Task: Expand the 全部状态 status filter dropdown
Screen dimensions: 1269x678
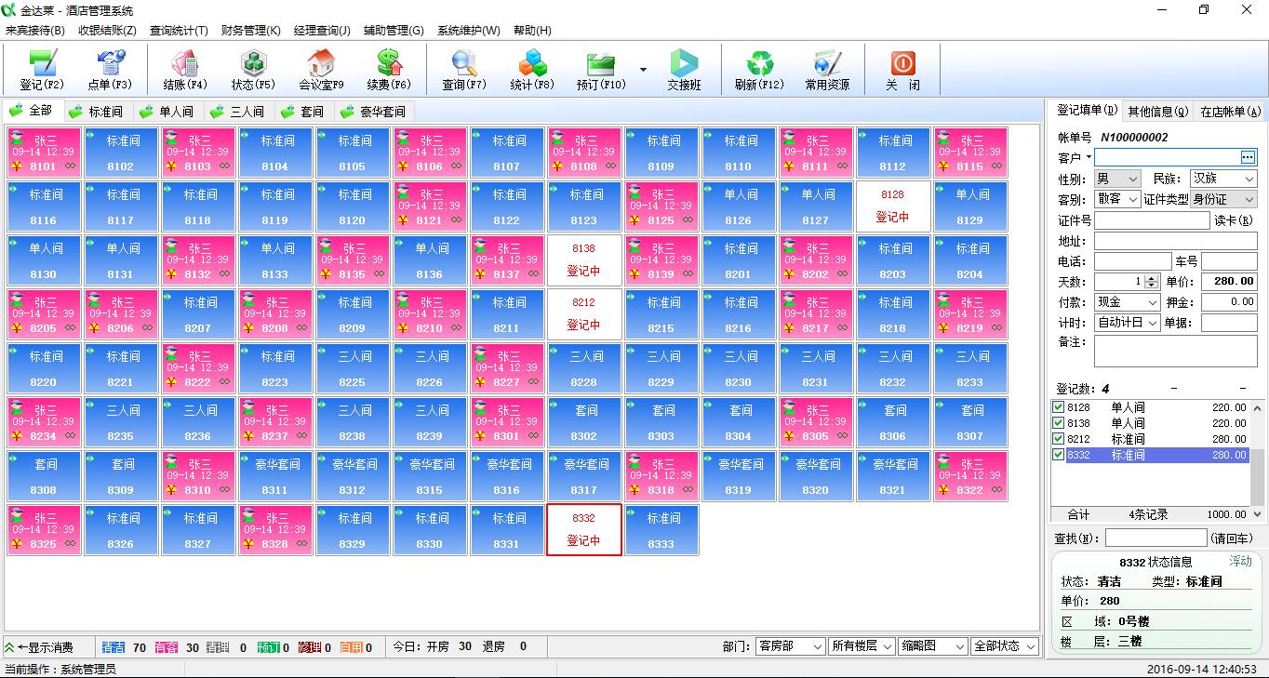Action: pos(1005,646)
